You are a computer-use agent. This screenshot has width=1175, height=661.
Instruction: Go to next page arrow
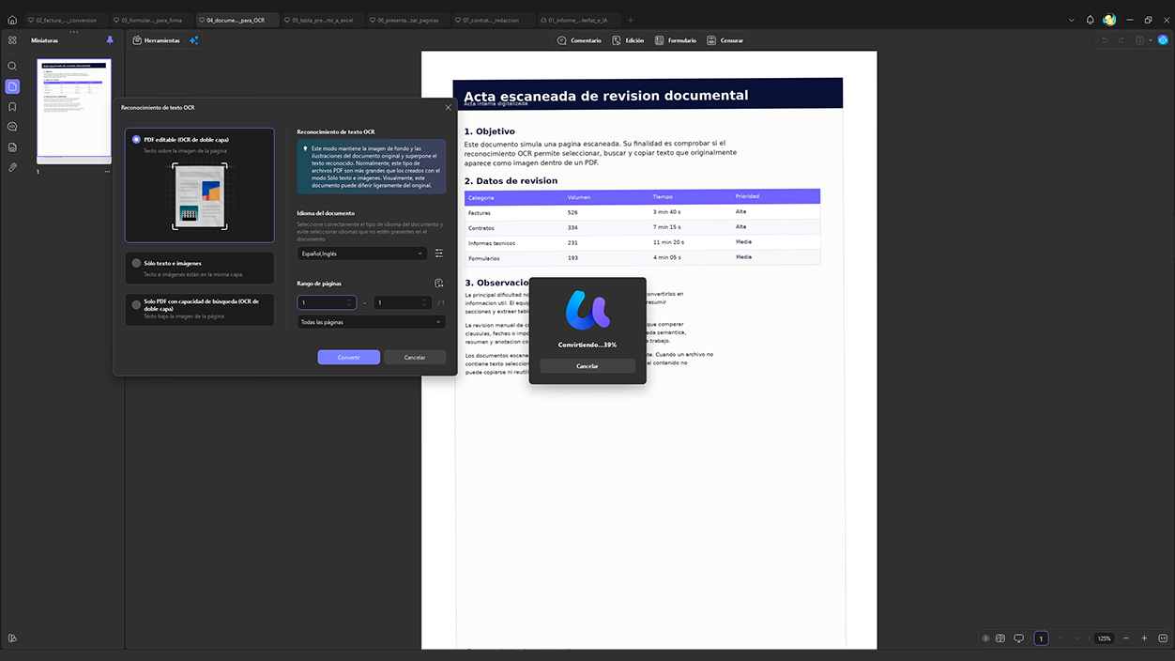pyautogui.click(x=1078, y=638)
